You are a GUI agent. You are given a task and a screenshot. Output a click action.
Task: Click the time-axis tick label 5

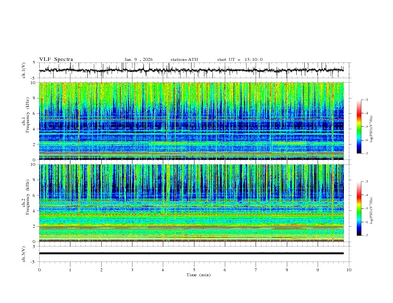pos(194,270)
